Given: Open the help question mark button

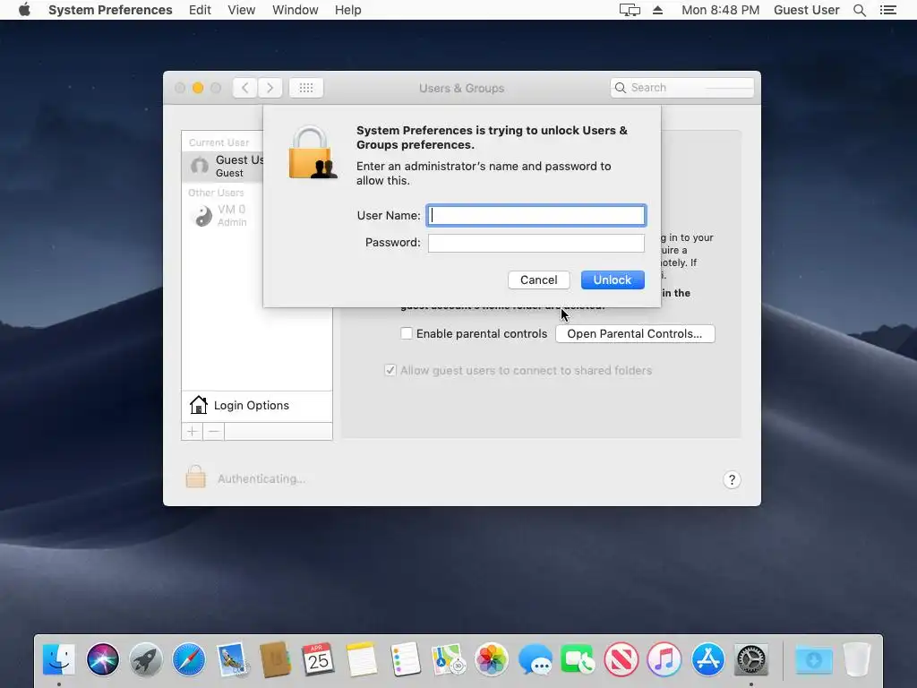Looking at the screenshot, I should tap(732, 480).
